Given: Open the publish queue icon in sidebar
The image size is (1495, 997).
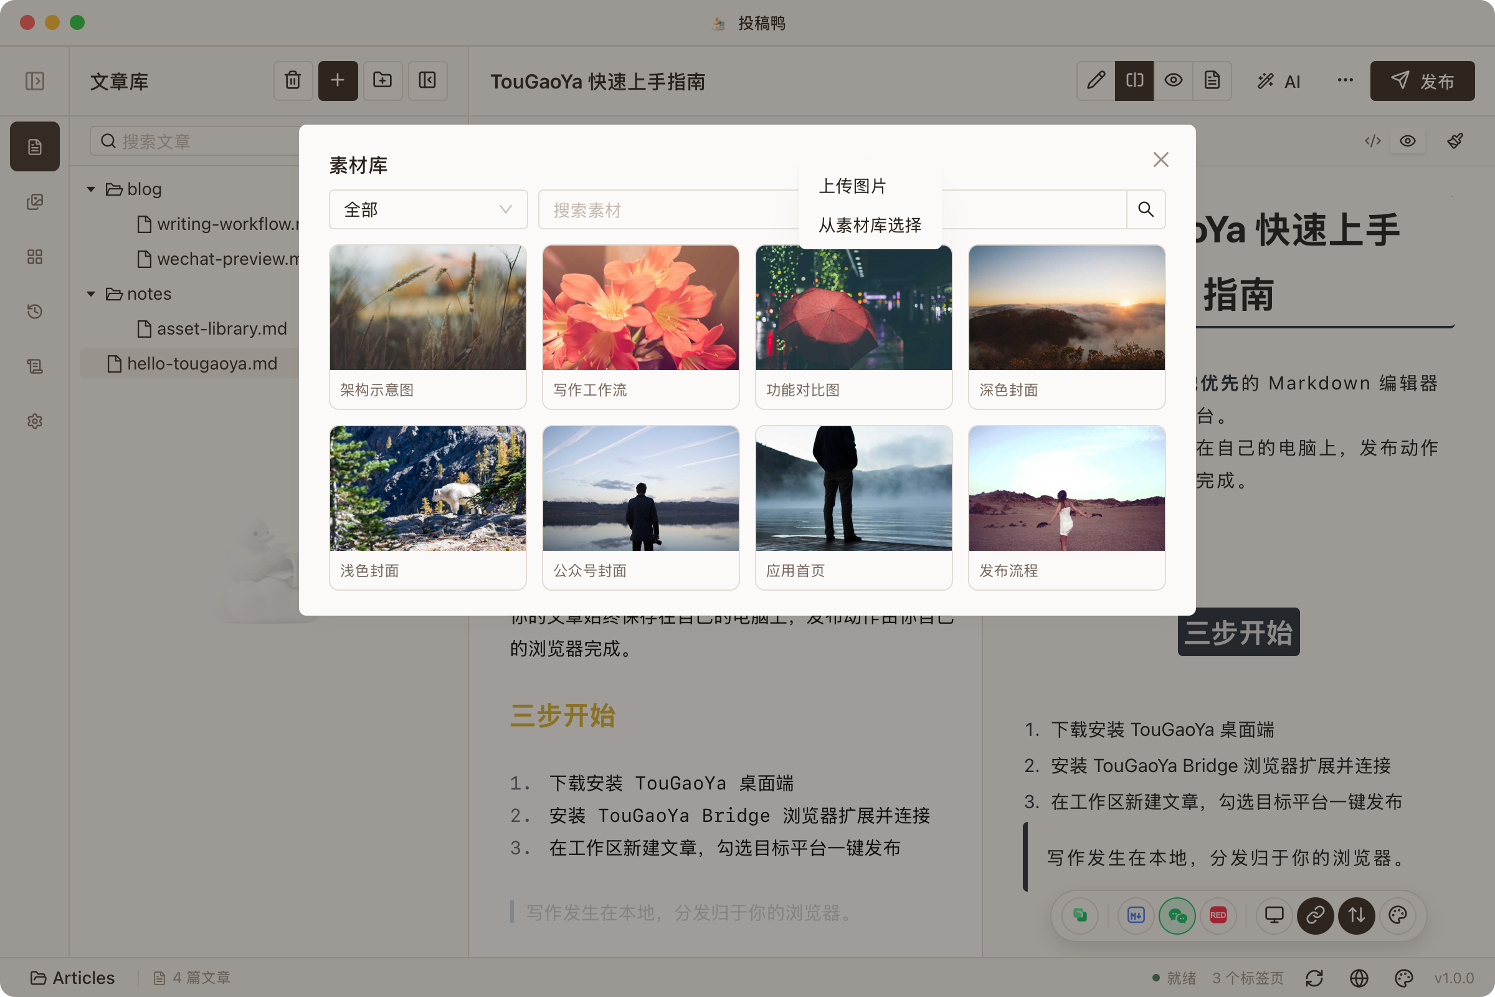Looking at the screenshot, I should (x=34, y=366).
